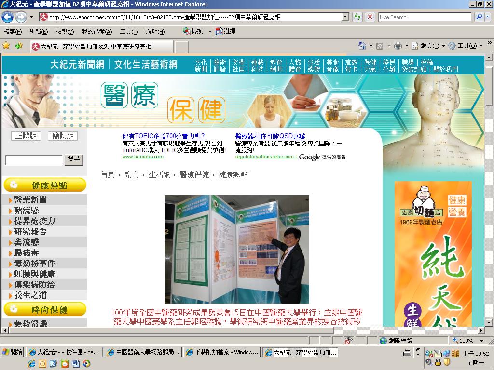Open the 醫藥新聞 sidebar link
The height and width of the screenshot is (370, 494).
(30, 200)
